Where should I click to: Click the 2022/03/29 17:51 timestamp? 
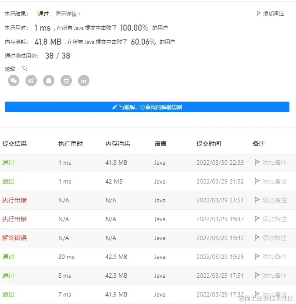point(220,276)
